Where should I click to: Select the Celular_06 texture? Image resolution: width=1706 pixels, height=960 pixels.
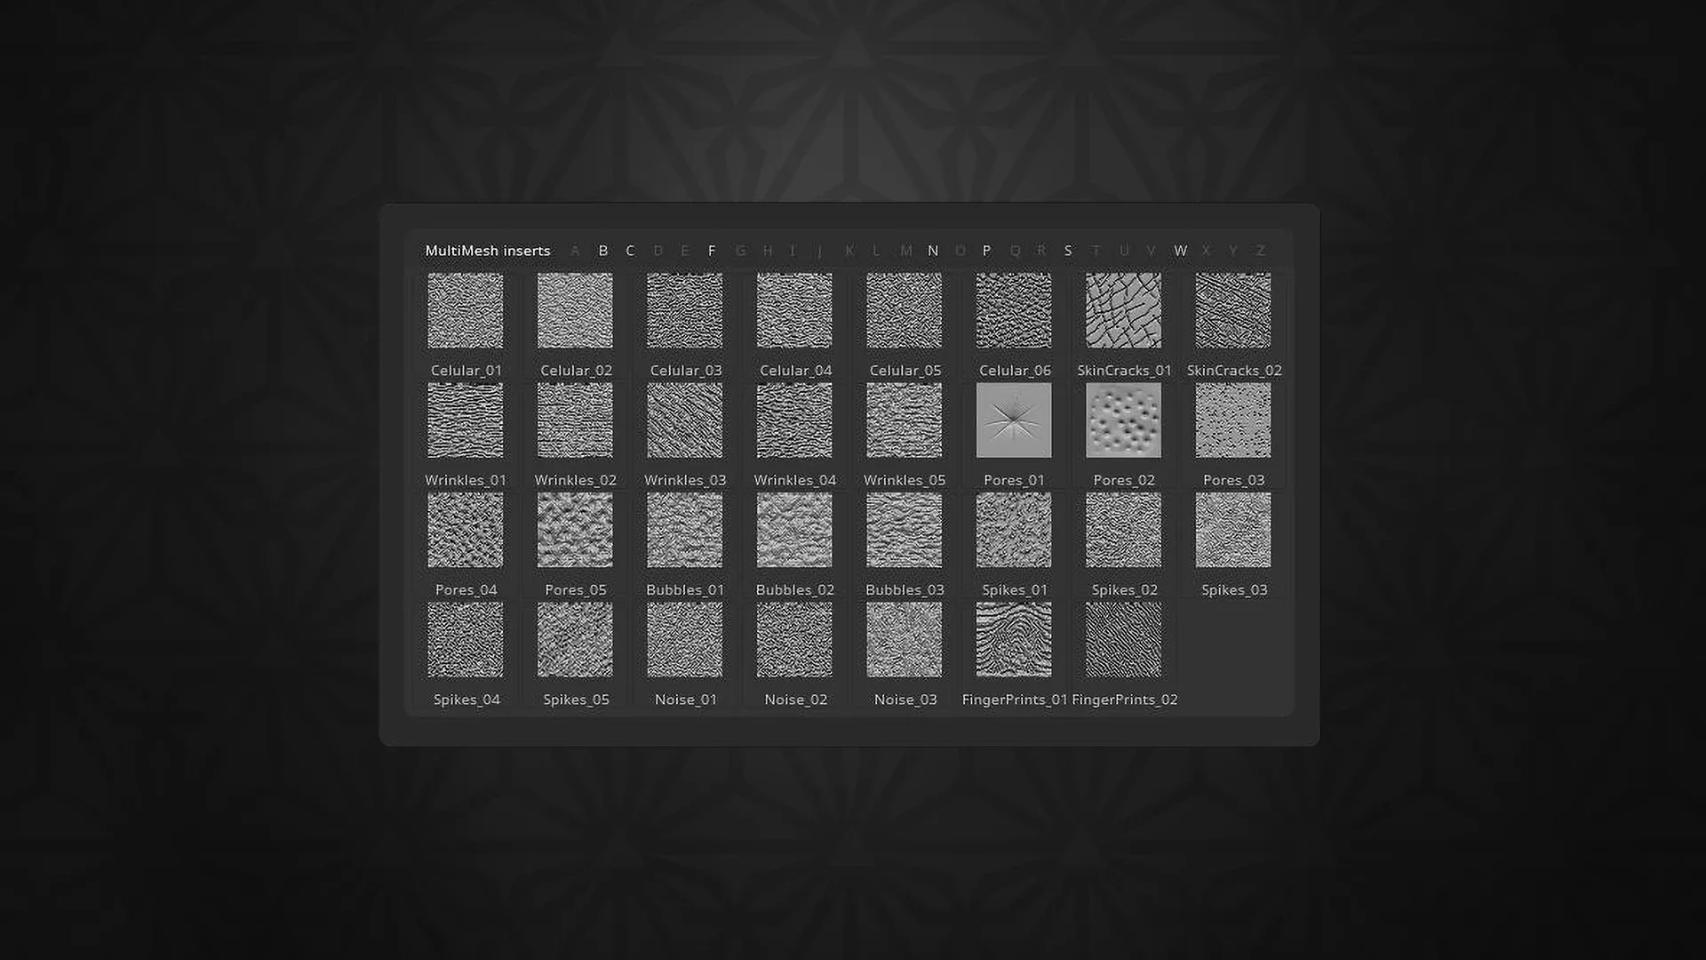click(1013, 311)
